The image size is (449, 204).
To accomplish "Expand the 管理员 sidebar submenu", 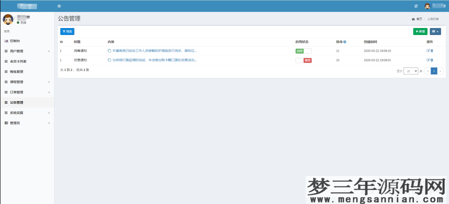I will (27, 123).
